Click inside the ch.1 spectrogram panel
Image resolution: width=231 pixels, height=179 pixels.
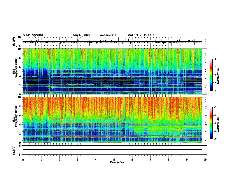(113, 71)
